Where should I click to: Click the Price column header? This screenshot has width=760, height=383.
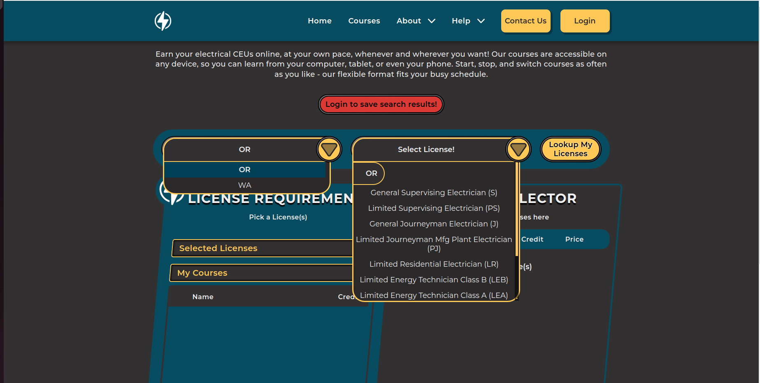574,239
